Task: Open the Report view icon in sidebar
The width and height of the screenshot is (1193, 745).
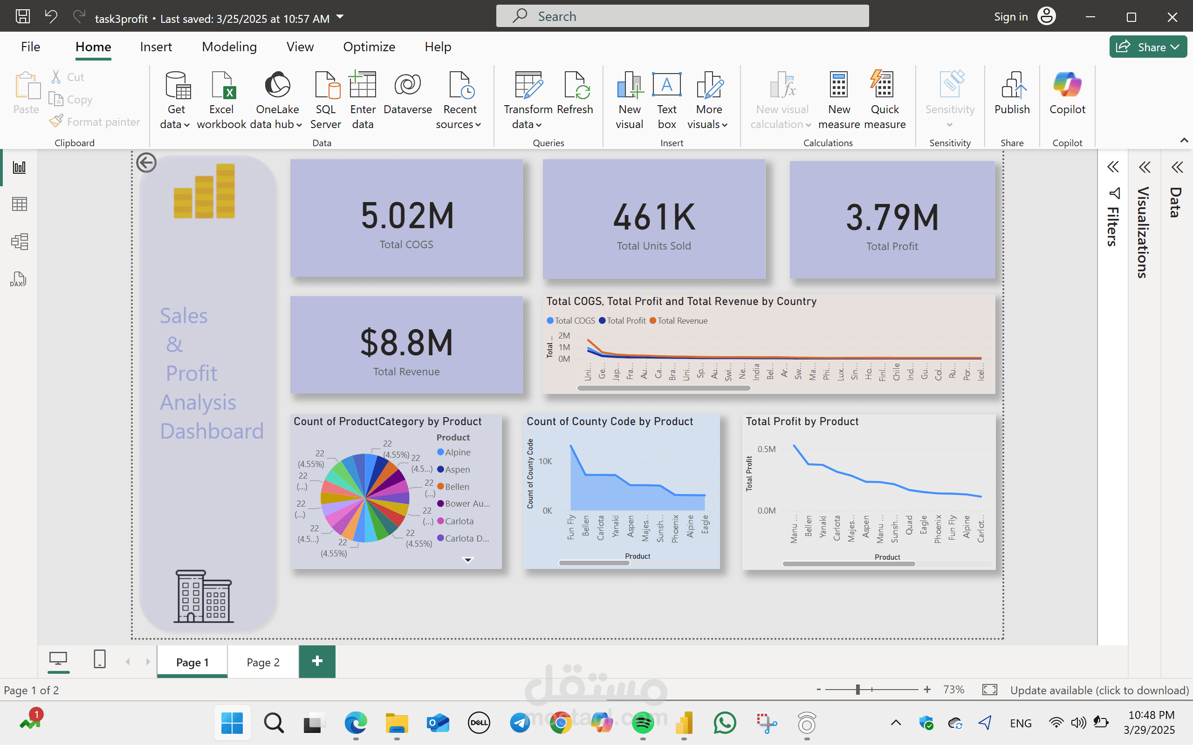Action: [x=19, y=168]
